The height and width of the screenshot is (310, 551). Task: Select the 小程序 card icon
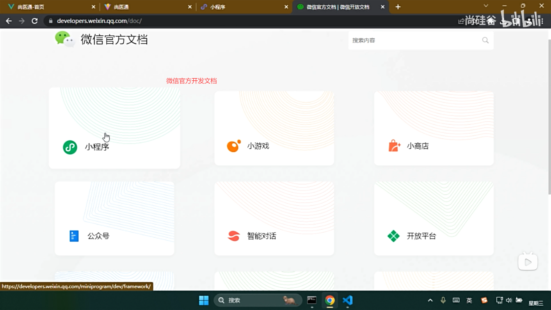70,147
